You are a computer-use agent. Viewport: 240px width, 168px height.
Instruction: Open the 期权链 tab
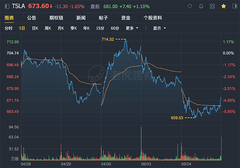point(56,18)
